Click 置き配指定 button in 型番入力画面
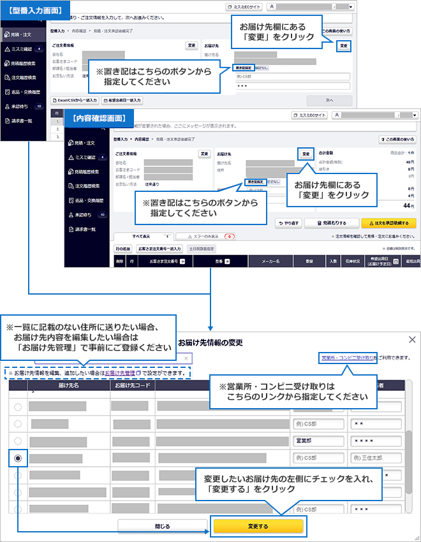Screen dimensions: 421x542 point(244,68)
